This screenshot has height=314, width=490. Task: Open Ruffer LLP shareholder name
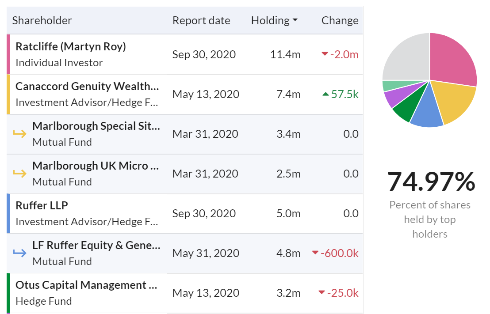(42, 205)
